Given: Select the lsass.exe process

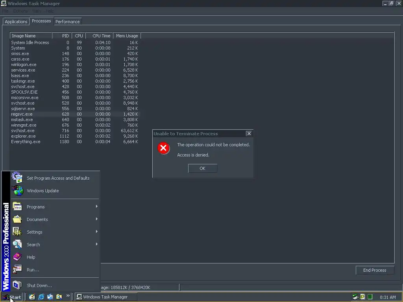Looking at the screenshot, I should click(x=74, y=75).
